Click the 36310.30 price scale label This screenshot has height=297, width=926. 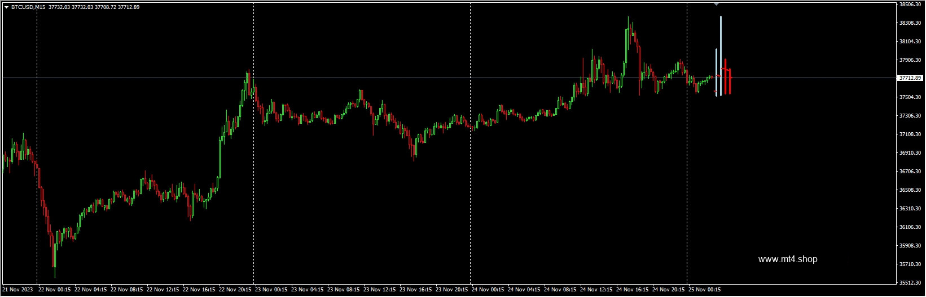click(x=910, y=209)
